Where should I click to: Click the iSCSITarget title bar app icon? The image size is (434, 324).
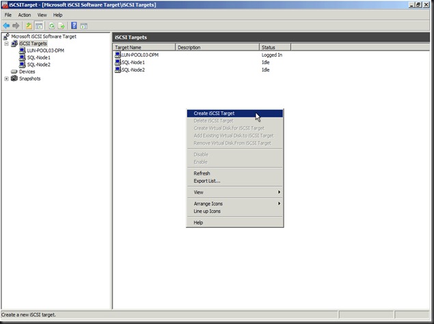tap(5, 5)
